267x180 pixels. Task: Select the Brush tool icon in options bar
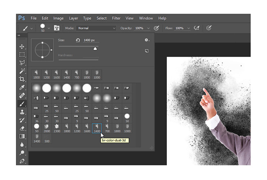[25, 28]
